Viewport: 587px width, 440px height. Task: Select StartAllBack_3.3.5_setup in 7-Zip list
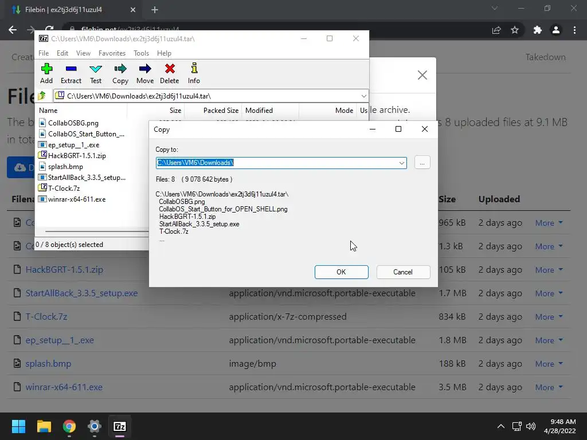click(x=87, y=178)
